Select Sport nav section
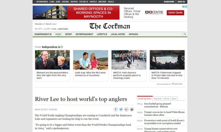This screenshot has width=221, height=132. tap(68, 34)
